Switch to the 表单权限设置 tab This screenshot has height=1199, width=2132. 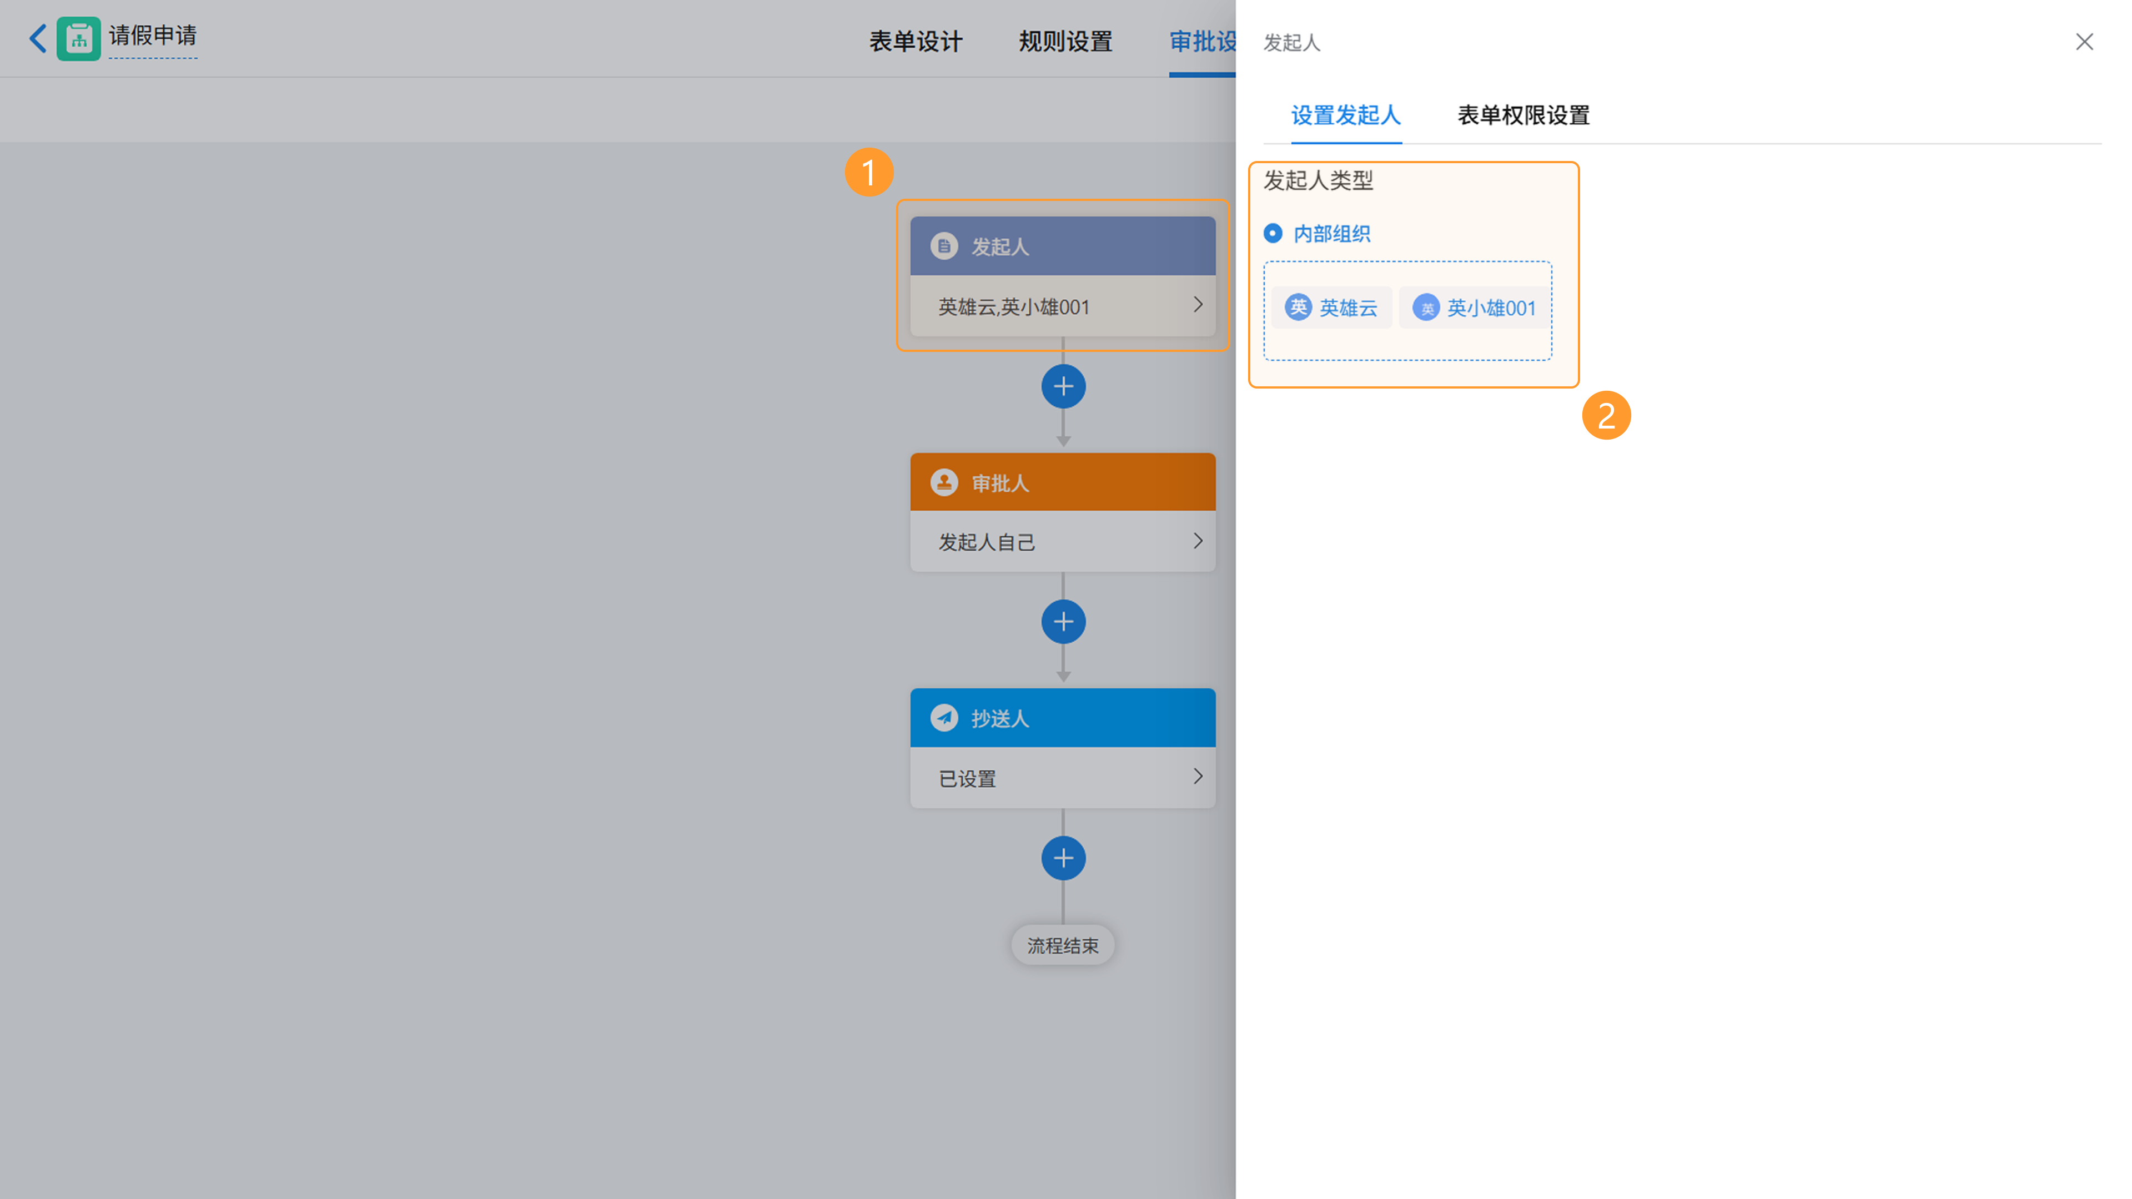[x=1523, y=115]
